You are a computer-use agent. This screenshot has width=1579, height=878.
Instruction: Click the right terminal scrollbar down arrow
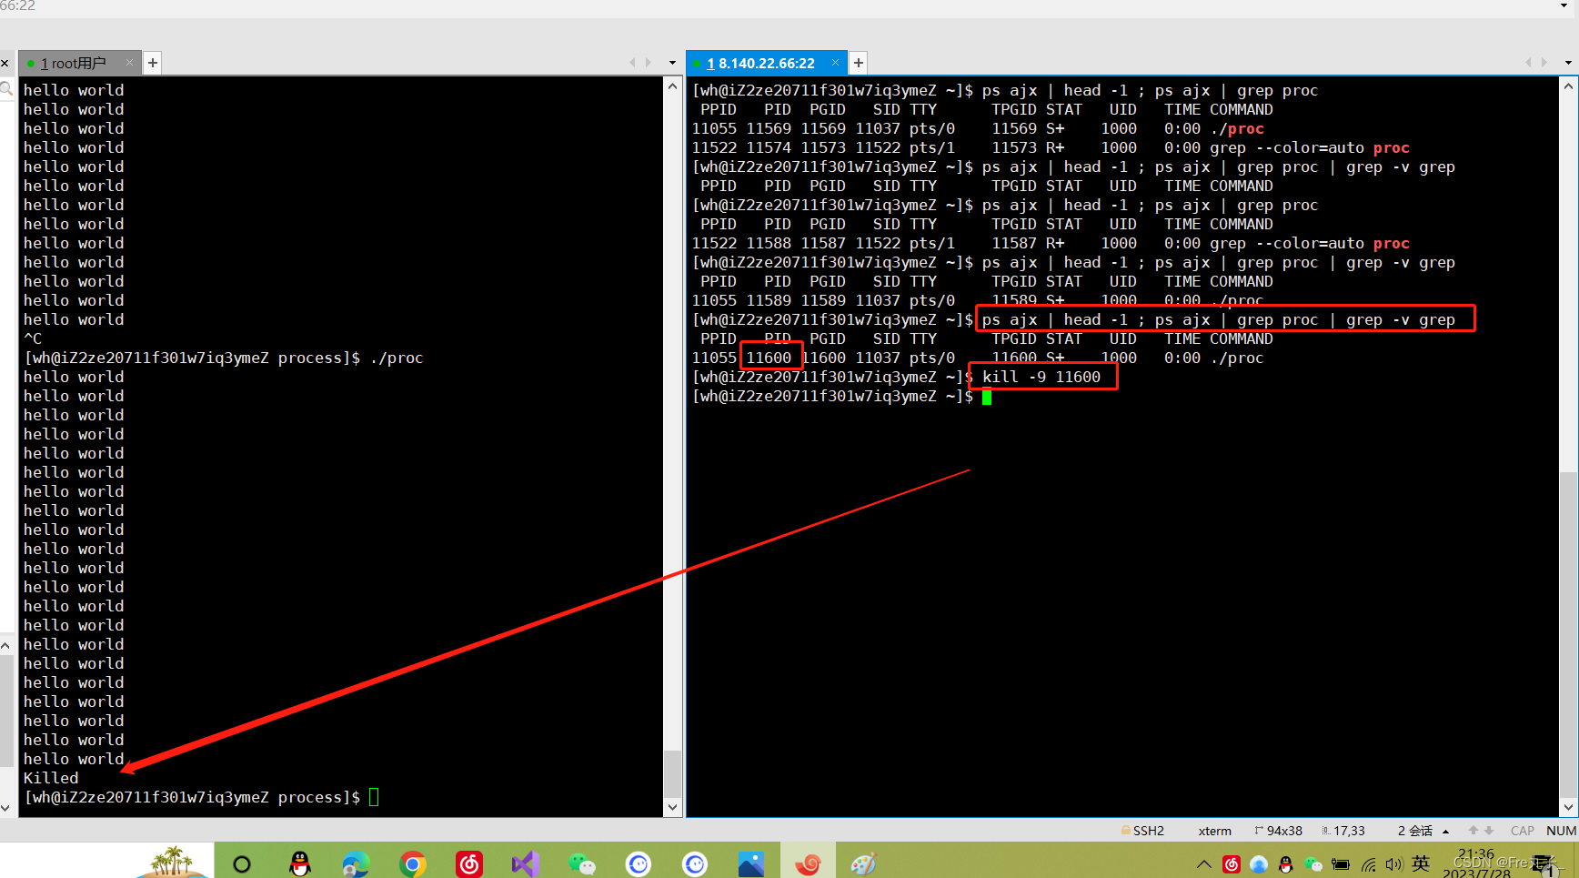click(1569, 807)
